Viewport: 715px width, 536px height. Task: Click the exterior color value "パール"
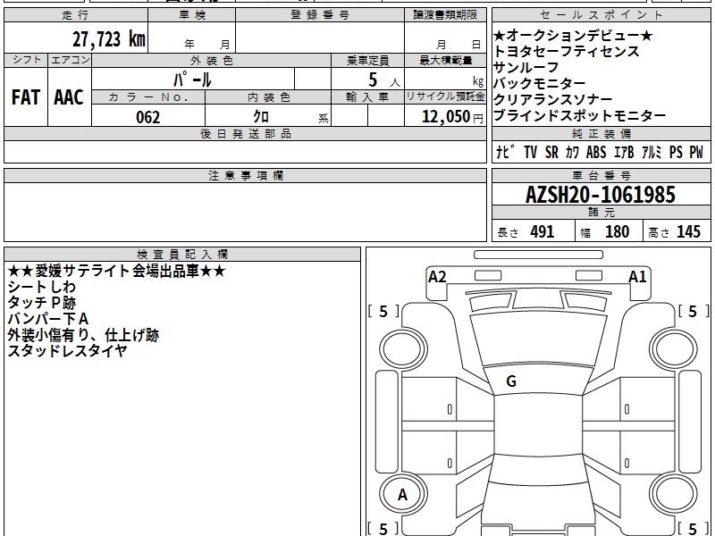pos(192,80)
